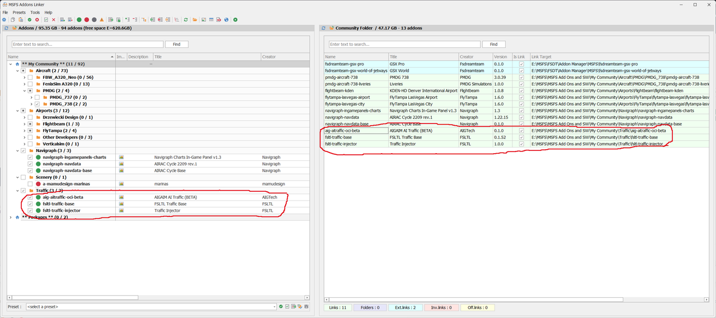Viewport: 716px width, 318px height.
Task: Tick the FBW_A320_Neo checkbox
Action: [x=30, y=77]
